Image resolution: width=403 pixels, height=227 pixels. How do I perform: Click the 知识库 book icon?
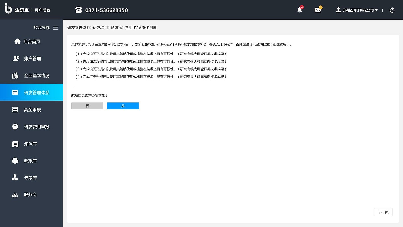point(15,144)
